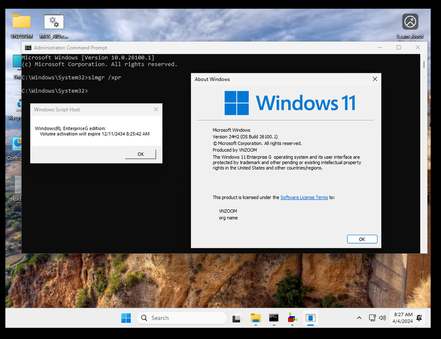Maximize the Command Prompt window
Screen dimensions: 441x339
[x=399, y=47]
